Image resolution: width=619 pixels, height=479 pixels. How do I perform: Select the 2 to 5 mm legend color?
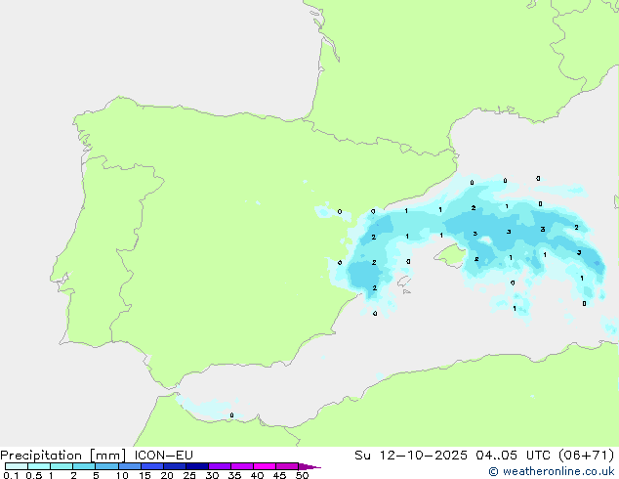pos(84,466)
